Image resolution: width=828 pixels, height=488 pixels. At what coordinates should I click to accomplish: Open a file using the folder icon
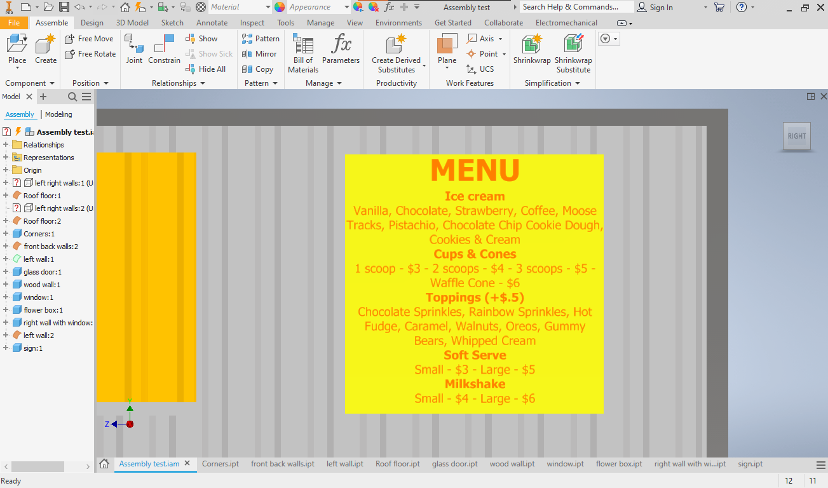coord(49,7)
